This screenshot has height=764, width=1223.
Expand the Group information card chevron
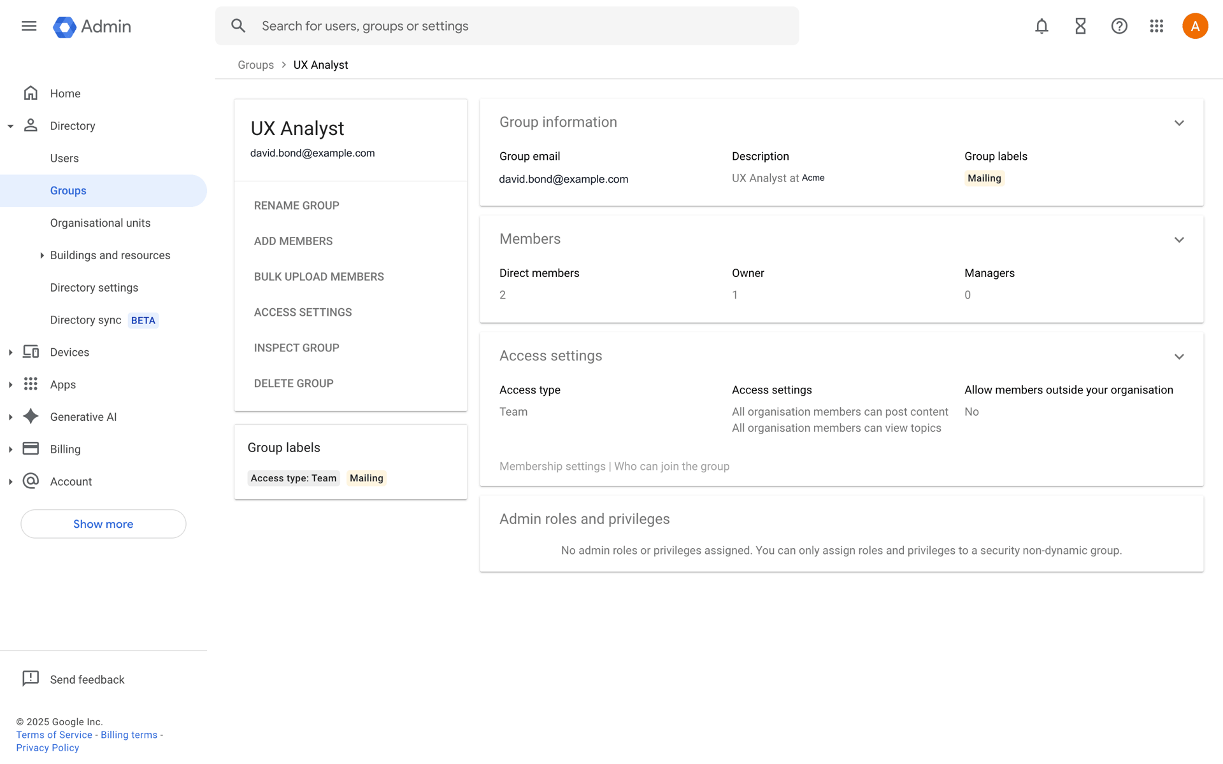[x=1179, y=123]
